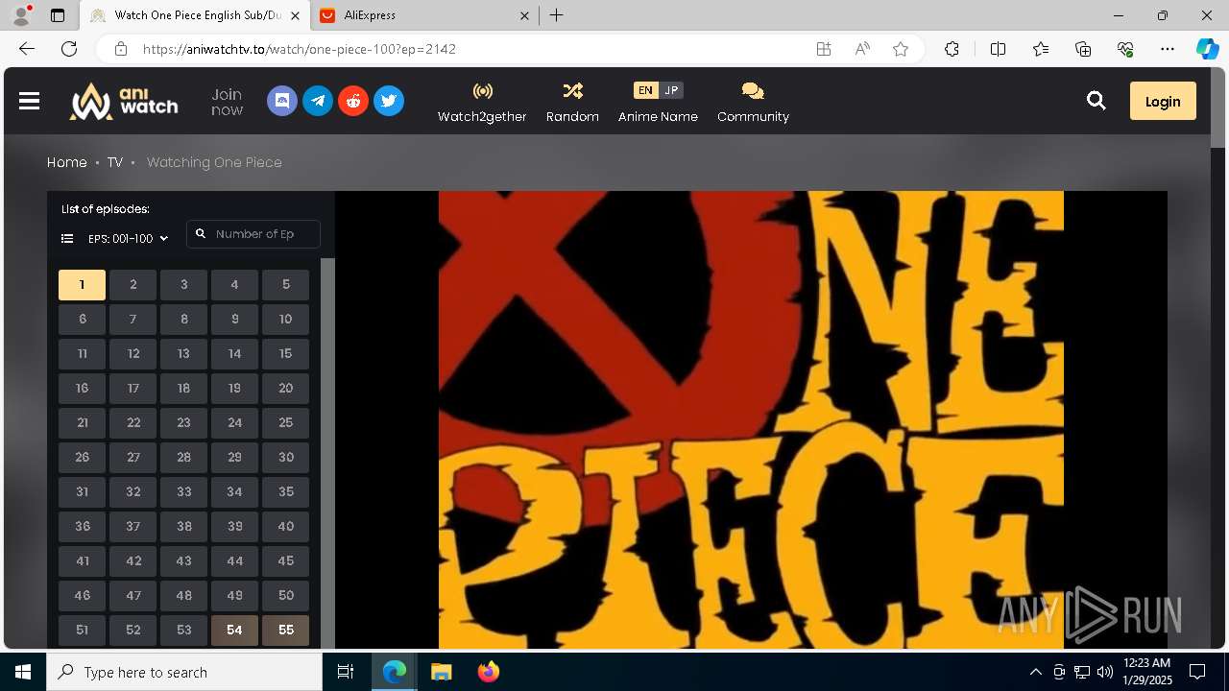Open the Edge profile icon
This screenshot has width=1229, height=691.
tap(21, 15)
